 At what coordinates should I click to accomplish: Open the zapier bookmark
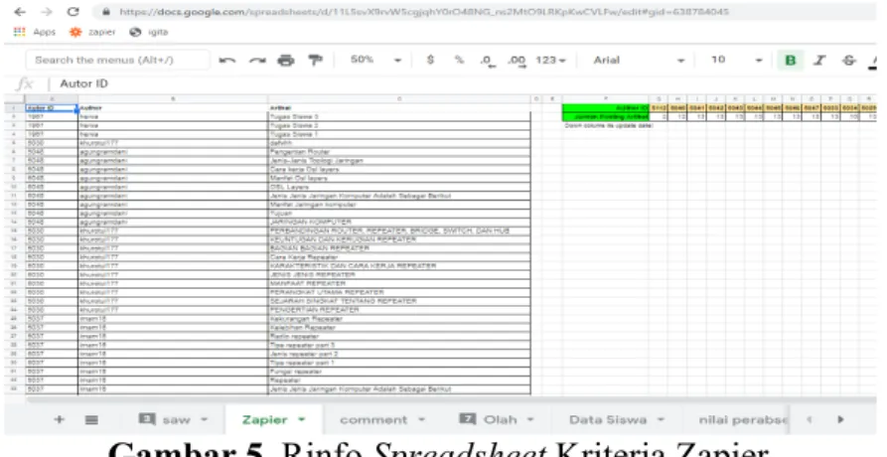[91, 32]
